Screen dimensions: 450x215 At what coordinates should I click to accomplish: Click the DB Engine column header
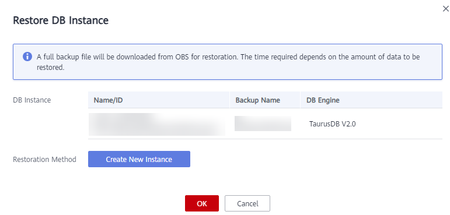point(323,100)
